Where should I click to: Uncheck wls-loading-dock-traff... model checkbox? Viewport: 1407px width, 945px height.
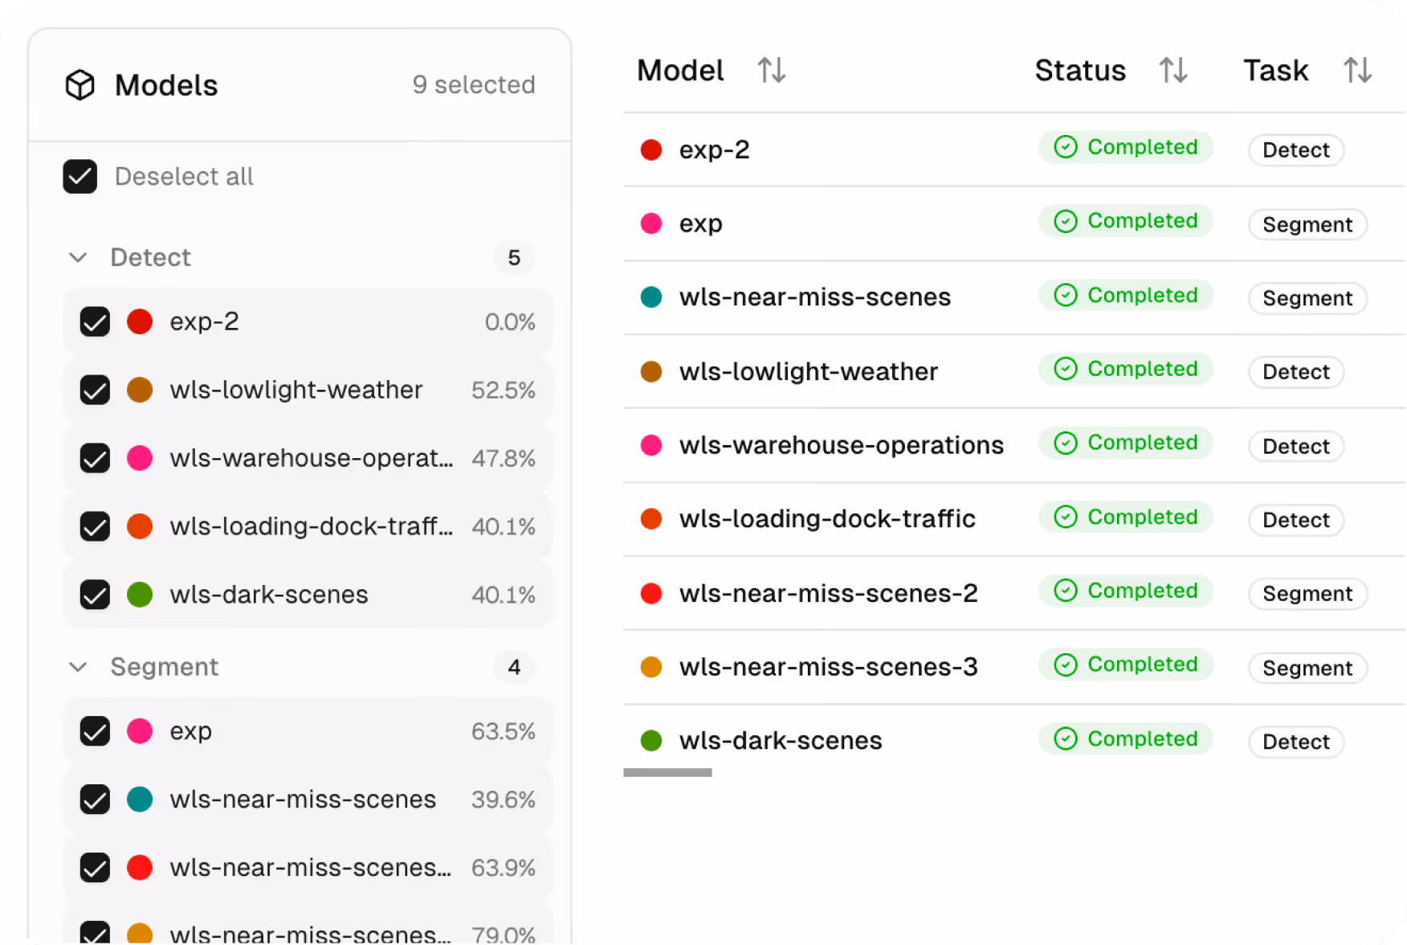click(95, 526)
